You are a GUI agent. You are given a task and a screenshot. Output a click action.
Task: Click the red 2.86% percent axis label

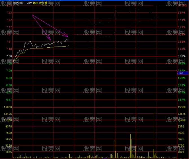click(182, 42)
